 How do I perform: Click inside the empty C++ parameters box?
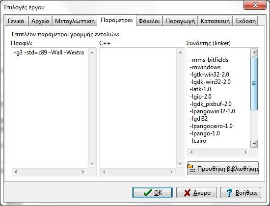[138, 107]
